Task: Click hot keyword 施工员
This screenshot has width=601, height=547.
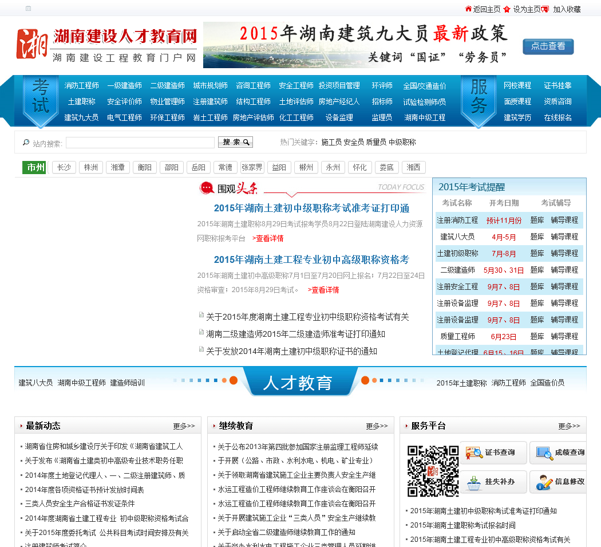Action: 331,142
